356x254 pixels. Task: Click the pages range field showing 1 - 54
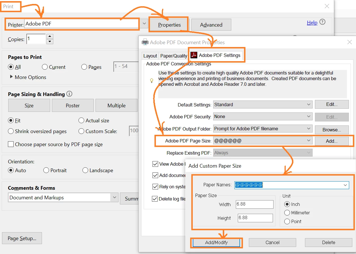pyautogui.click(x=126, y=67)
